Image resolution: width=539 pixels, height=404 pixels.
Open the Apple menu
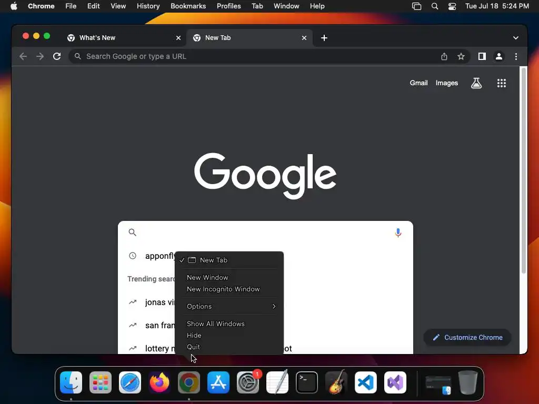coord(14,6)
